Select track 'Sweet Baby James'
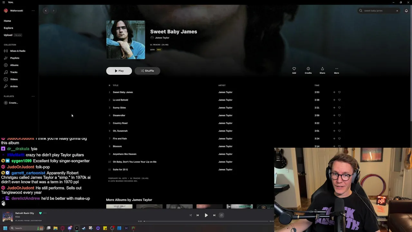The height and width of the screenshot is (232, 412). (x=123, y=92)
